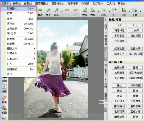144x121 pixels.
Task: Rotate image with 左旋 icon
Action: click(x=85, y=10)
